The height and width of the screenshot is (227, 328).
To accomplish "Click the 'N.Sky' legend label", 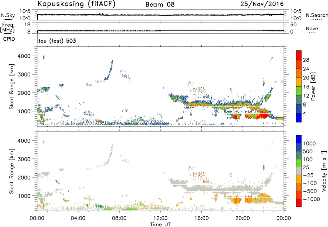I will (8, 15).
